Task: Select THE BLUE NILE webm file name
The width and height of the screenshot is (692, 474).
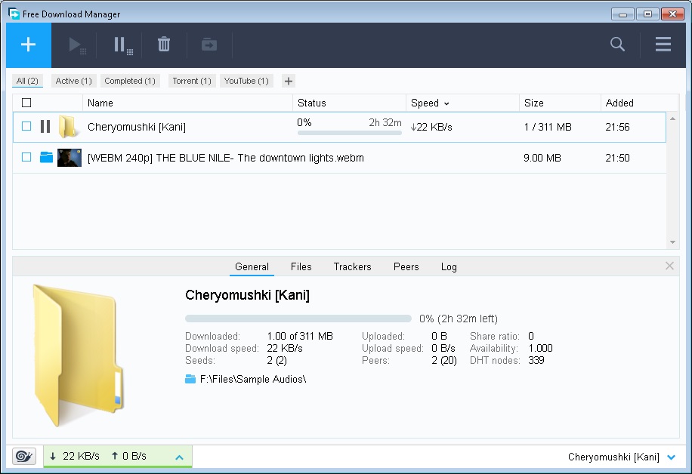Action: [x=226, y=158]
